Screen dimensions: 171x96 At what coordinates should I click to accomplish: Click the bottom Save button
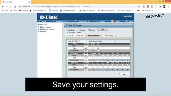point(125,74)
